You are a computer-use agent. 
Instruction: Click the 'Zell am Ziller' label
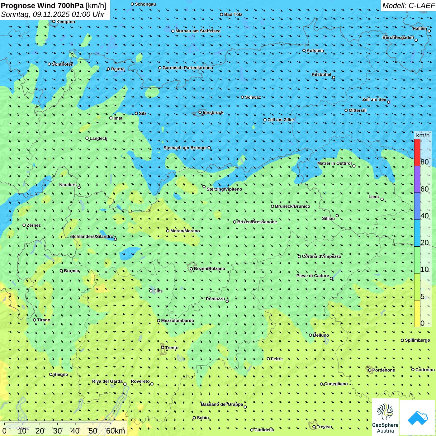tap(281, 120)
